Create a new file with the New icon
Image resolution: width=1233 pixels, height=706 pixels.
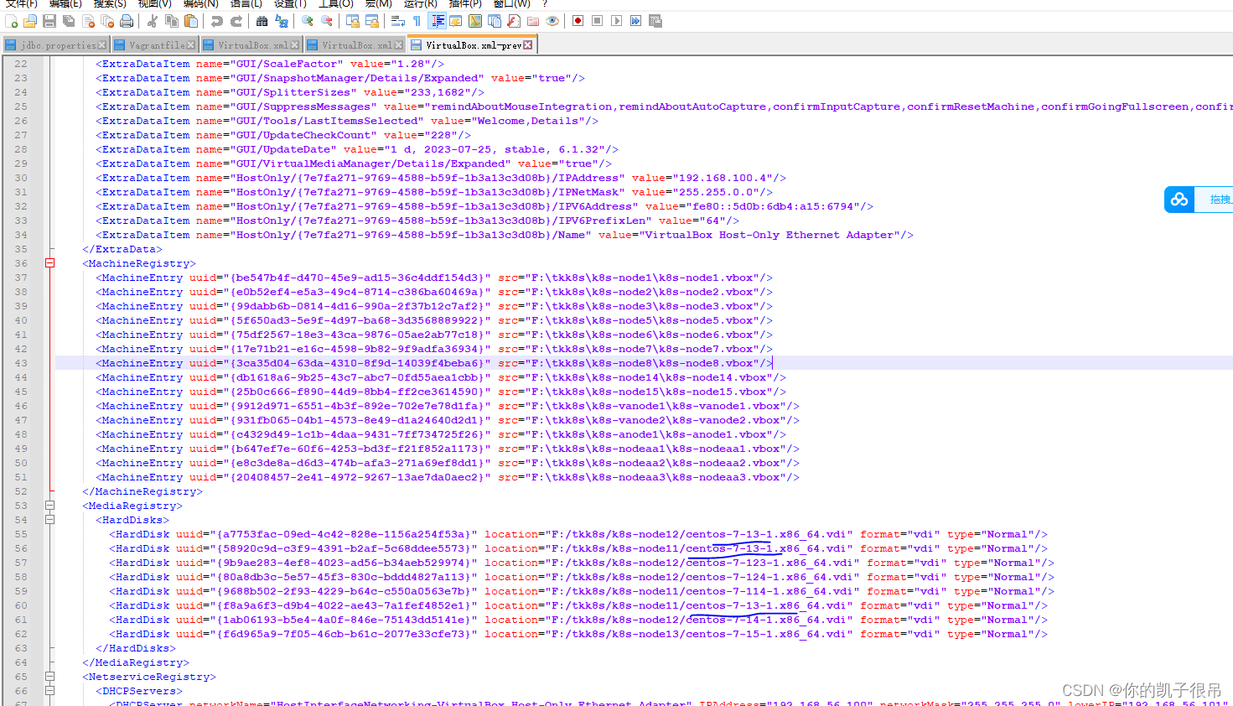pos(12,23)
